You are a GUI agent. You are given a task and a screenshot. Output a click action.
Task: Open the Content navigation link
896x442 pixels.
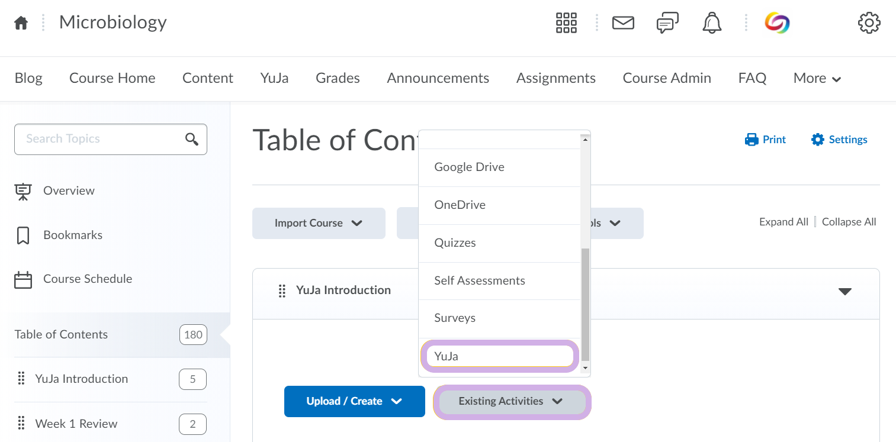tap(208, 78)
